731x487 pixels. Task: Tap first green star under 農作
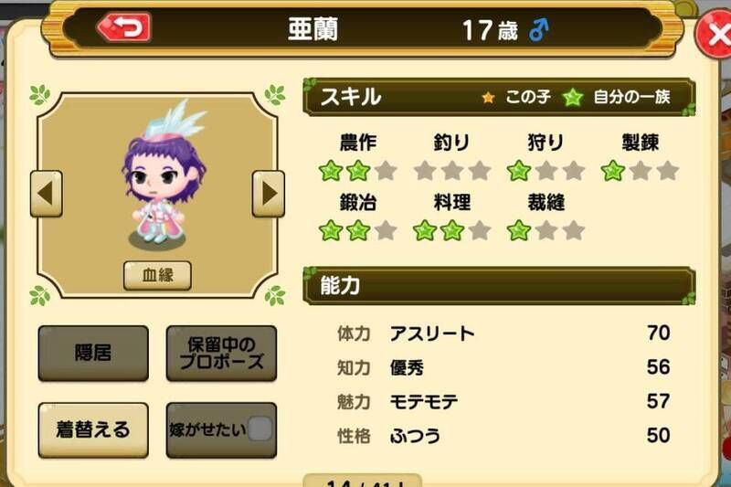pos(331,171)
